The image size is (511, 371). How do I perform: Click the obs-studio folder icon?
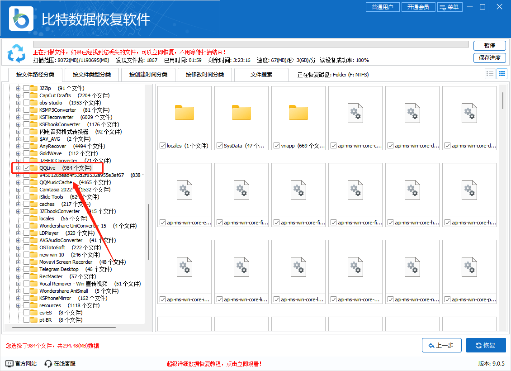click(34, 103)
